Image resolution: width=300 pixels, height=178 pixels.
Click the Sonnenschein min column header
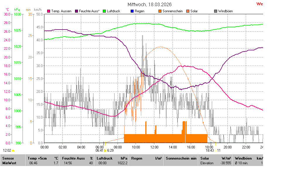click(181, 158)
